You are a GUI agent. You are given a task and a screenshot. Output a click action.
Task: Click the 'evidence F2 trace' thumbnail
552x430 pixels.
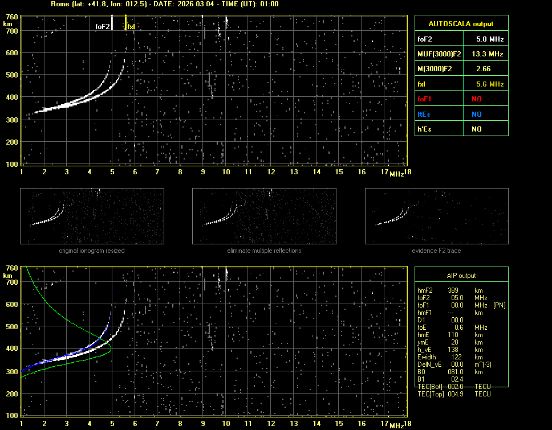pyautogui.click(x=436, y=216)
